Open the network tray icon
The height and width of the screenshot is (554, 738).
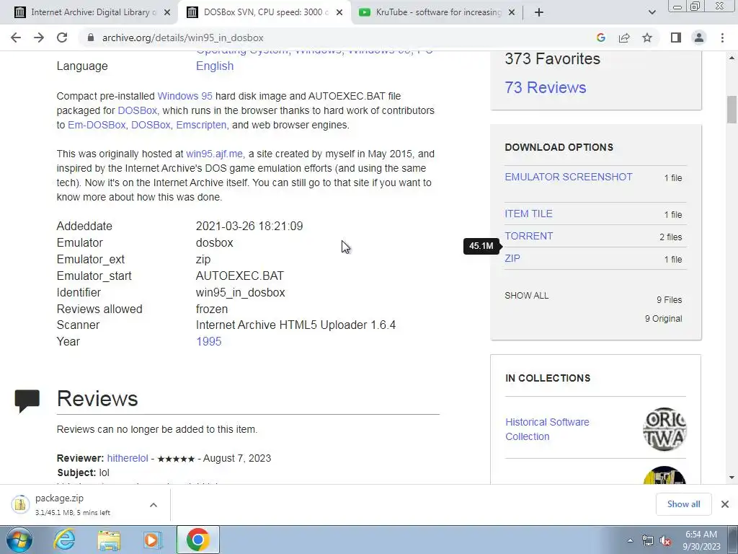[648, 541]
